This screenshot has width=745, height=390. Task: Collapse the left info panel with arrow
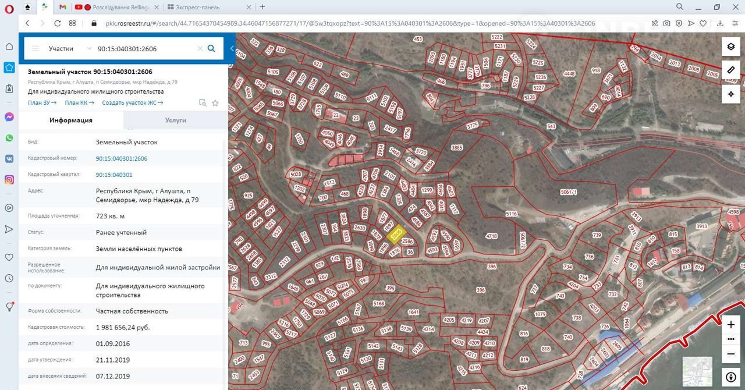tap(232, 49)
